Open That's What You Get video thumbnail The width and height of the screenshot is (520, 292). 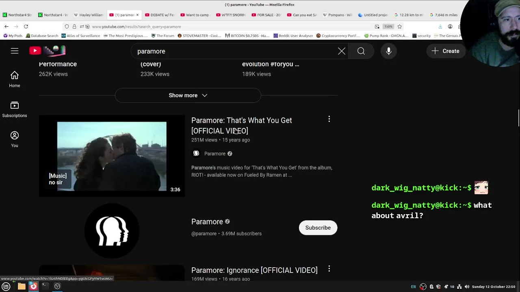[x=112, y=156]
